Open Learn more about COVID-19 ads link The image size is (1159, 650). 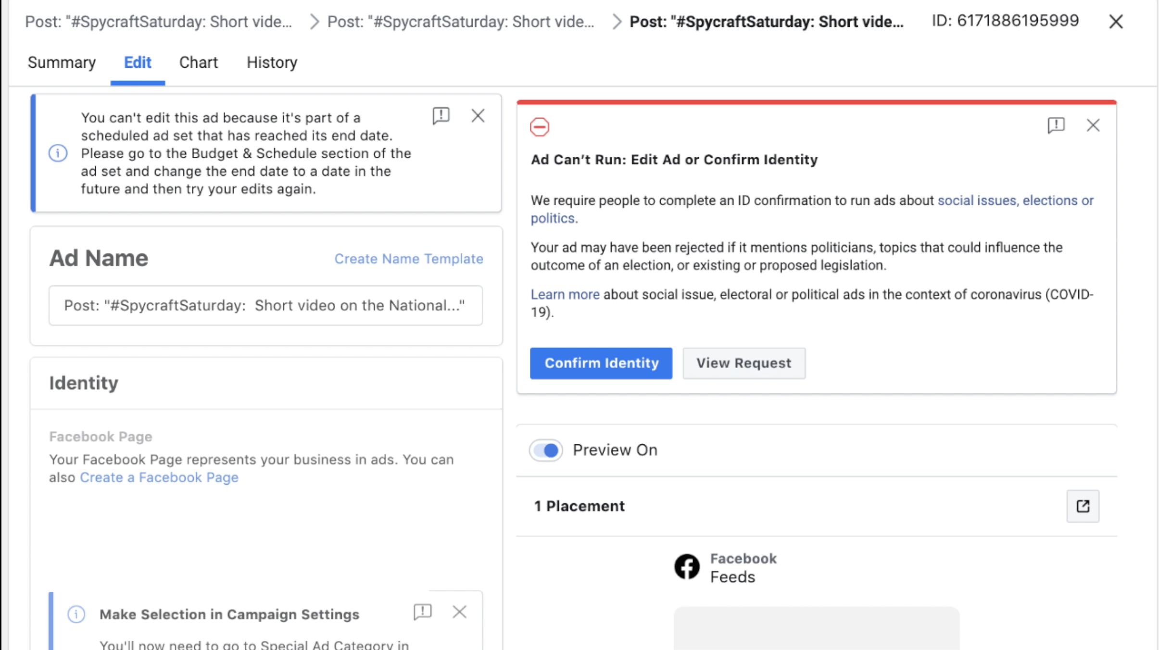(x=565, y=294)
